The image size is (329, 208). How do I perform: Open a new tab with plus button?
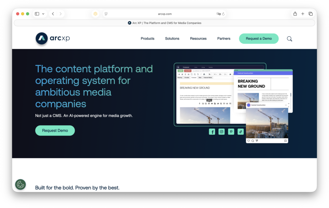pyautogui.click(x=303, y=14)
